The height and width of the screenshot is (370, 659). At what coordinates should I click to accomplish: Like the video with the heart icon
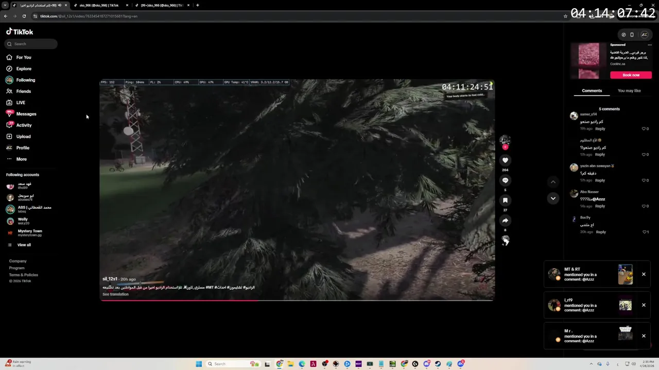(x=505, y=160)
